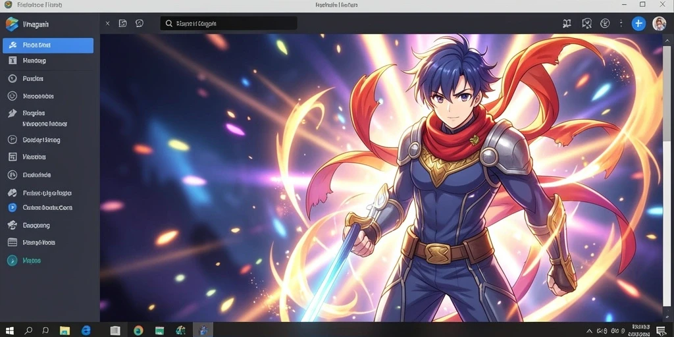
Task: Close the panel with the small X icon
Action: (x=107, y=23)
